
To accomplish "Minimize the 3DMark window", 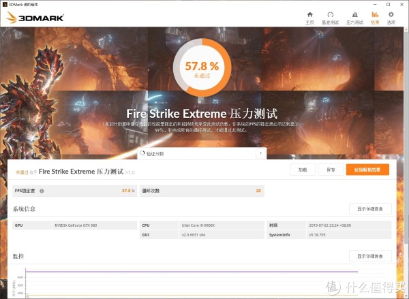I will pyautogui.click(x=375, y=5).
